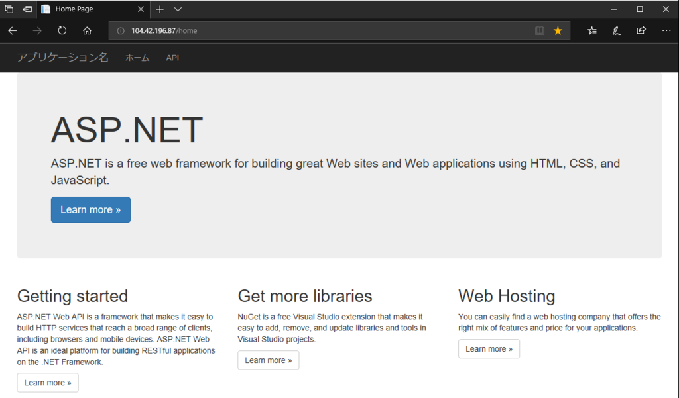This screenshot has width=679, height=398.
Task: Refresh the current page
Action: 62,30
